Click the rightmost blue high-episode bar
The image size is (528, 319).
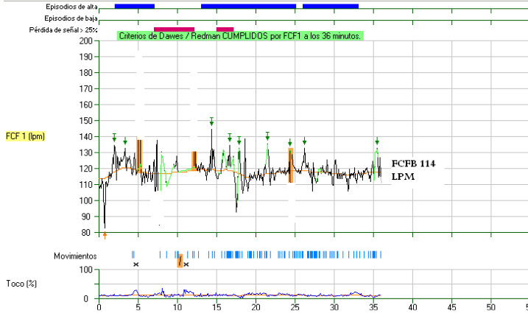331,6
